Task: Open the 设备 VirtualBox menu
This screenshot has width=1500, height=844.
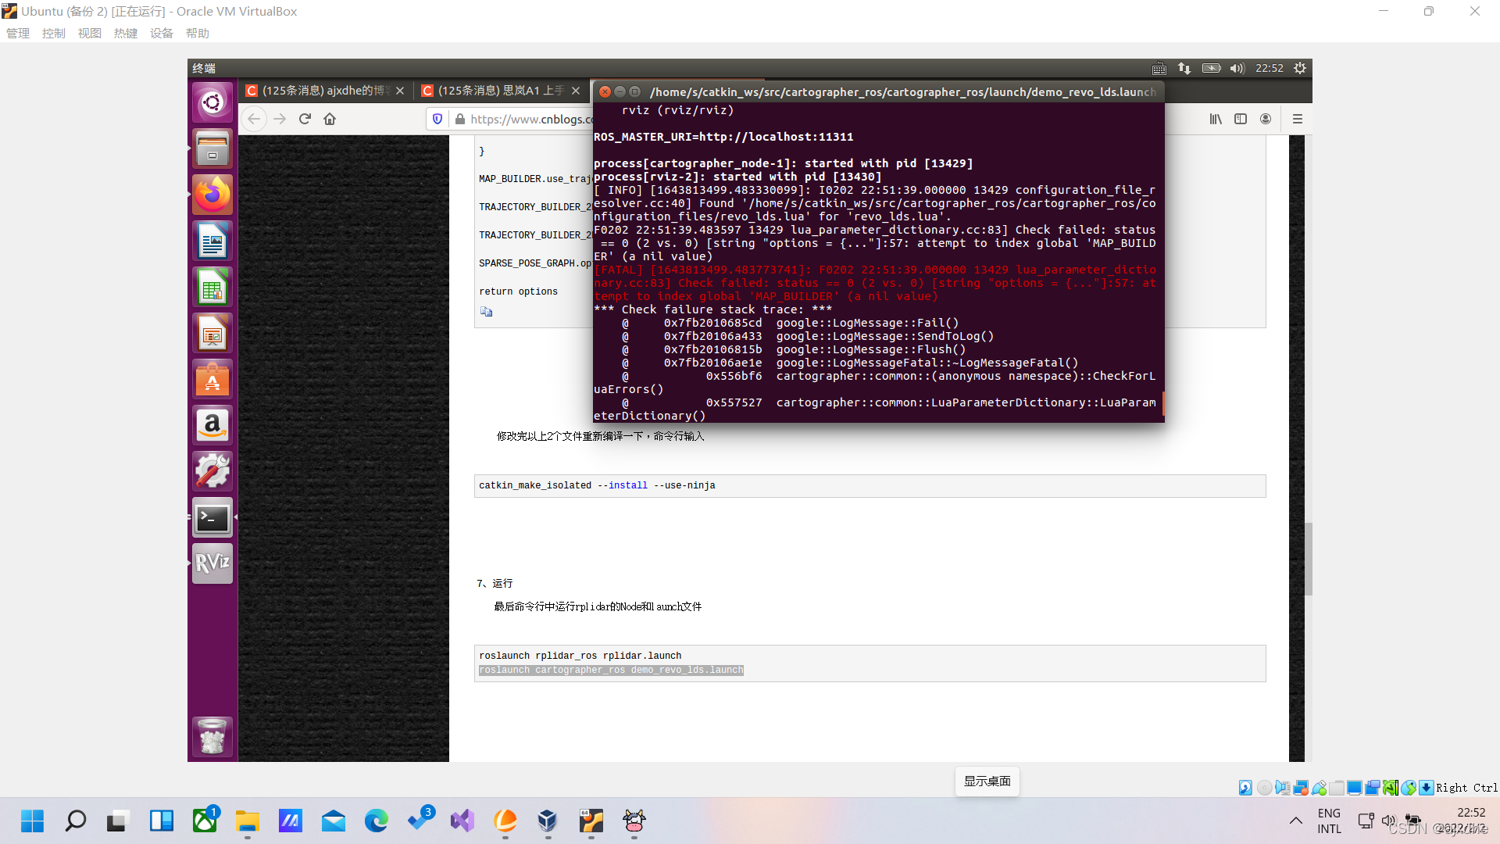Action: tap(161, 33)
